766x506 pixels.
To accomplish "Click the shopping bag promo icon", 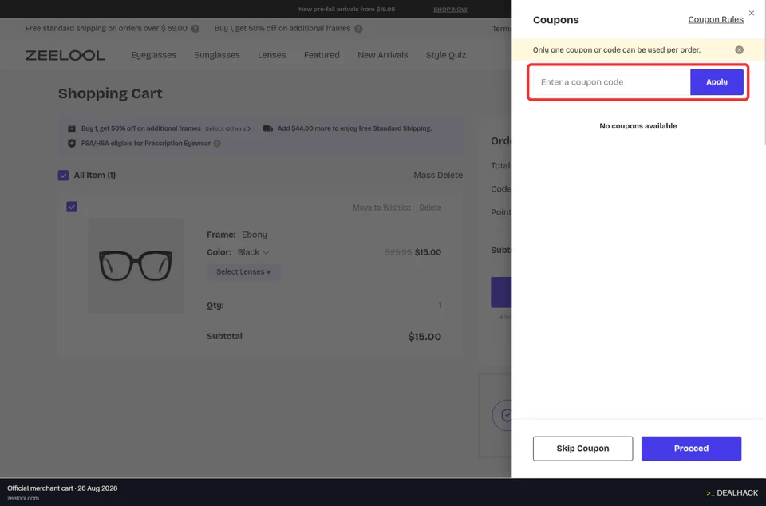I will coord(72,128).
